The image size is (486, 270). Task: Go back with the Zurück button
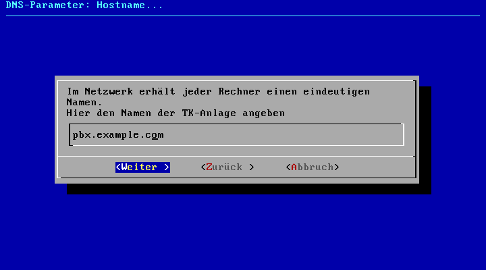click(x=227, y=167)
